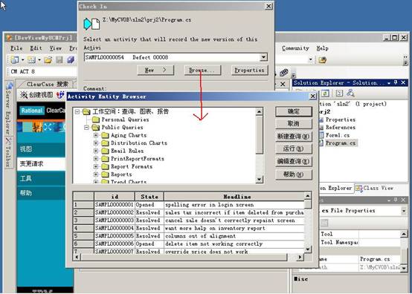Click the down arrow of the results table scrollbar
Viewport: 412px width, 294px height.
(x=308, y=249)
